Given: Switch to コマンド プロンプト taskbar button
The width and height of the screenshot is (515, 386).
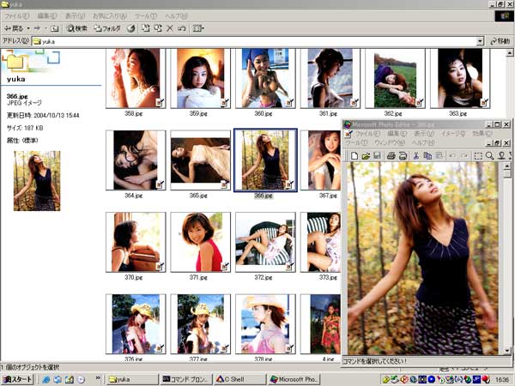Looking at the screenshot, I should (187, 380).
